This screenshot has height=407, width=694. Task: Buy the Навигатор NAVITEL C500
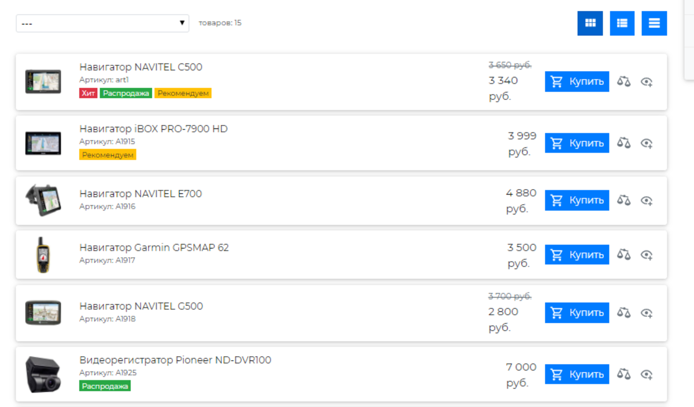pyautogui.click(x=577, y=82)
